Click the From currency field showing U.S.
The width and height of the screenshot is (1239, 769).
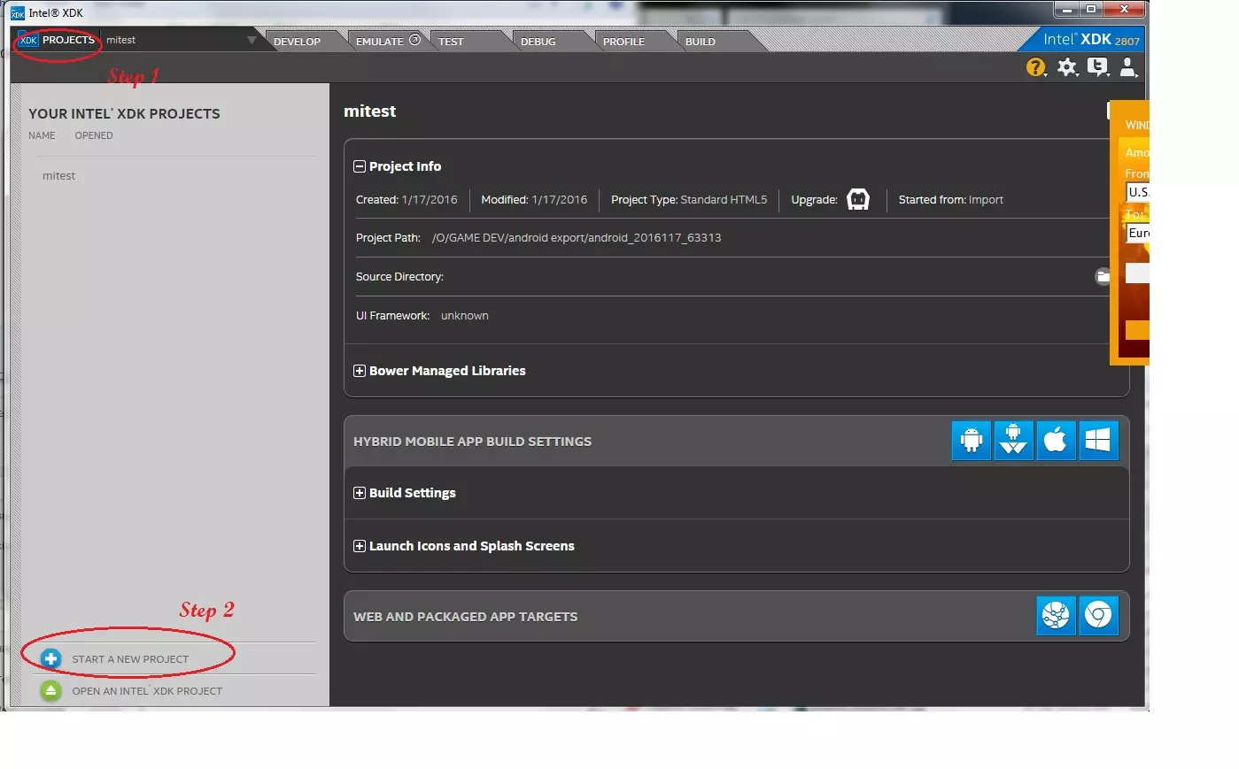pos(1137,192)
